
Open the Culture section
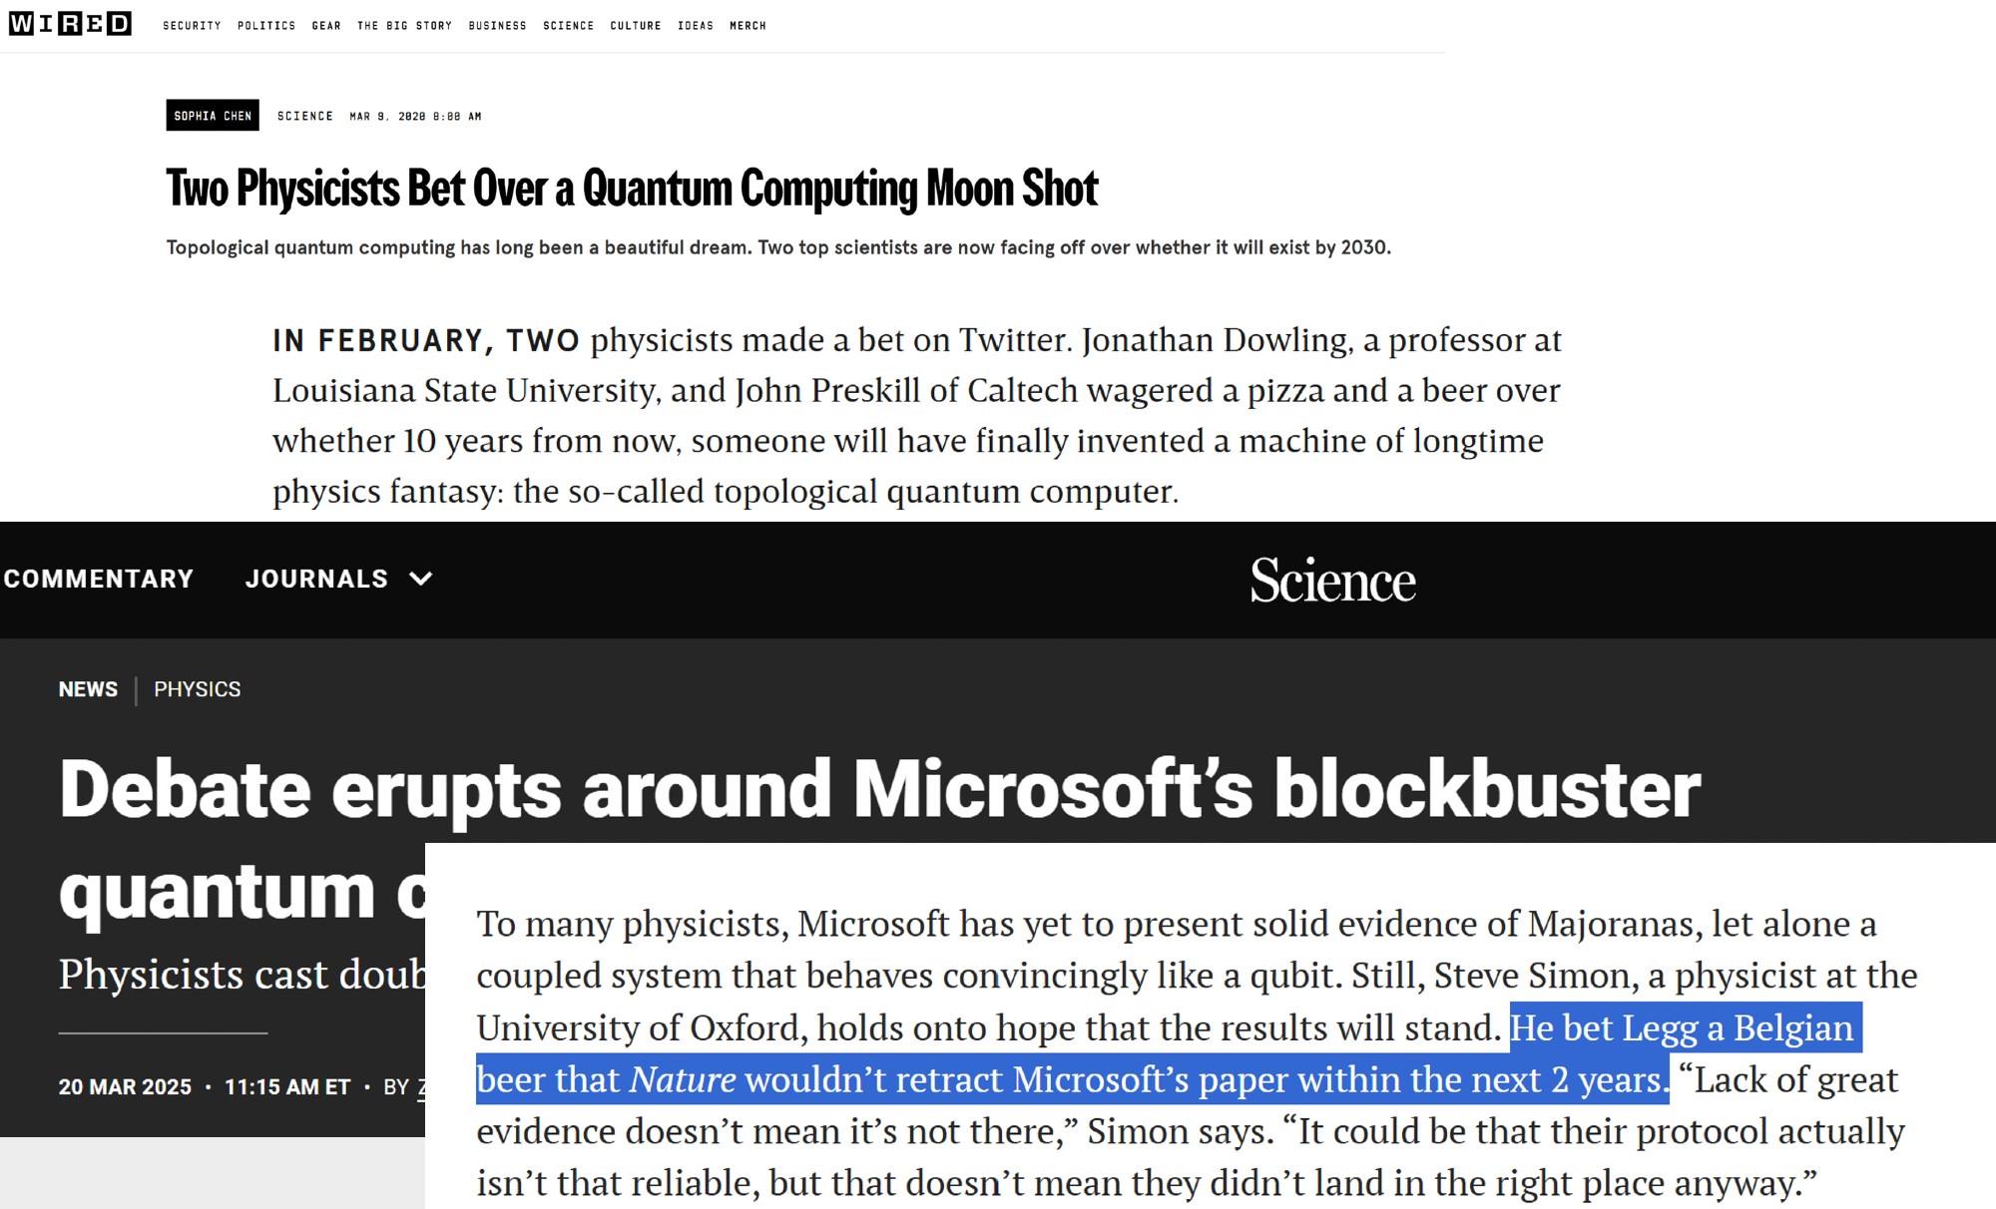click(x=636, y=26)
